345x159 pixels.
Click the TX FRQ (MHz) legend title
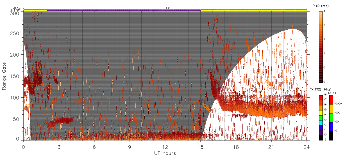(x=321, y=89)
